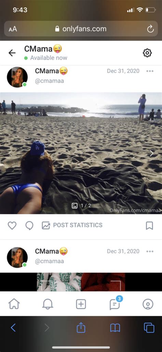162x352 pixels.
Task: Go to the Home tab
Action: (x=14, y=304)
